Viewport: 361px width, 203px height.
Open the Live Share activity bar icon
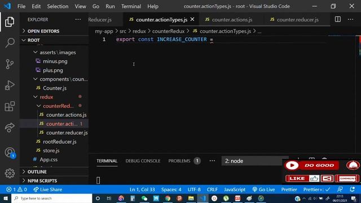pos(10,128)
